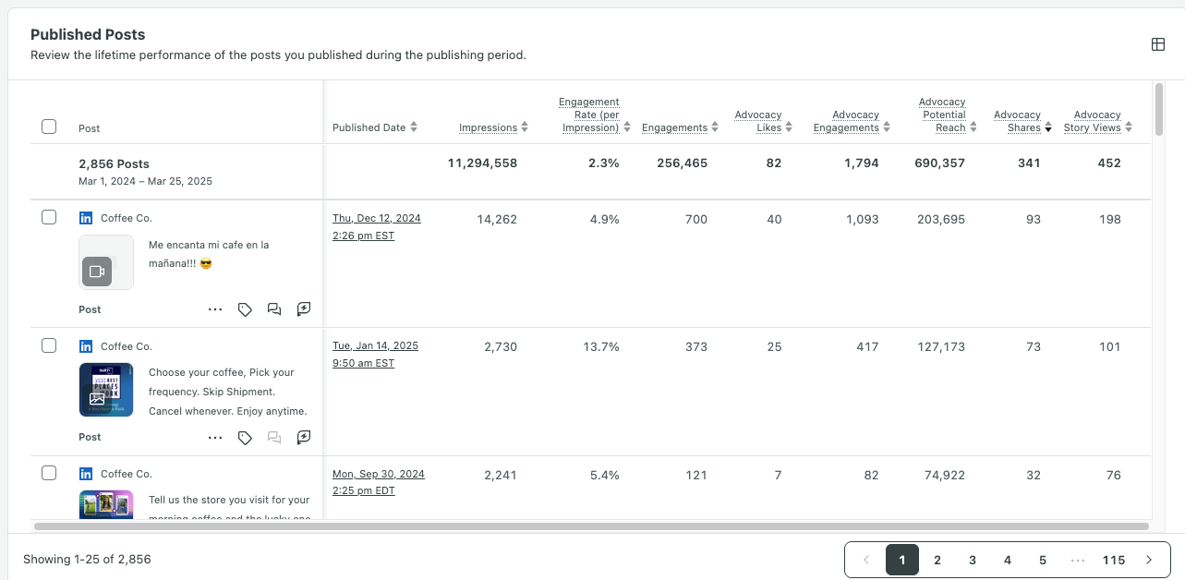
Task: Click the video thumbnail on the December post
Action: 105,262
